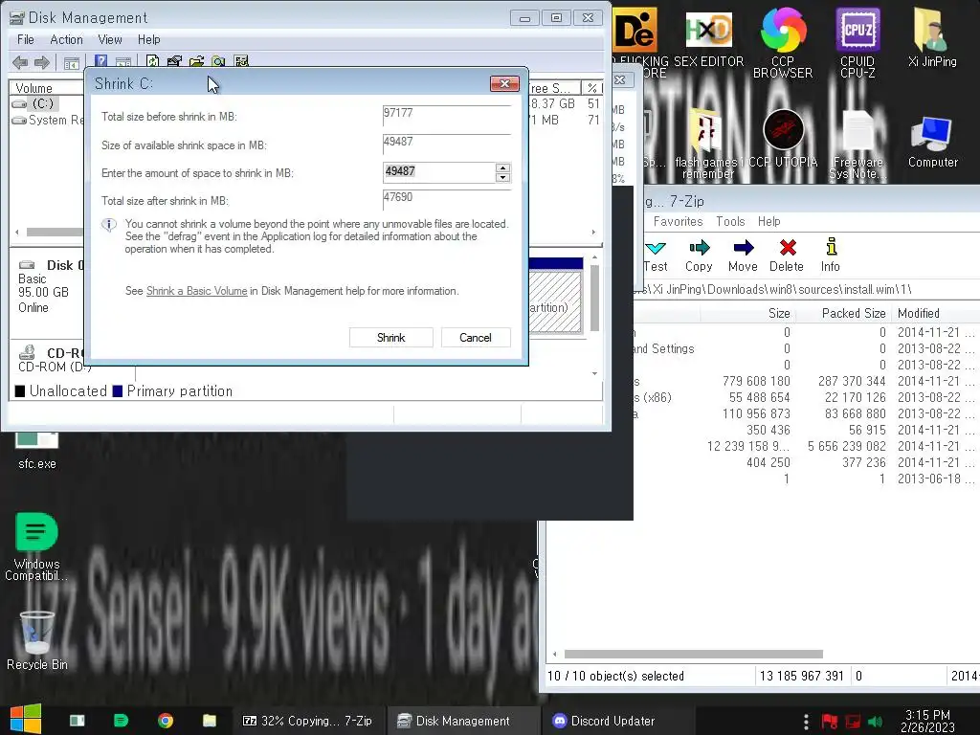The height and width of the screenshot is (735, 980).
Task: Click the Properties icon in Disk Management toolbar
Action: click(x=175, y=61)
